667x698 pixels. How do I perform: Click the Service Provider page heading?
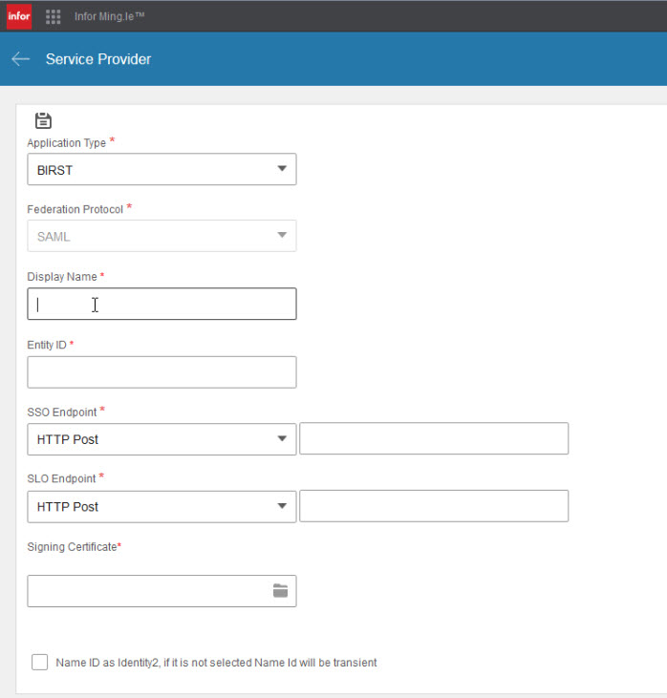pyautogui.click(x=98, y=59)
